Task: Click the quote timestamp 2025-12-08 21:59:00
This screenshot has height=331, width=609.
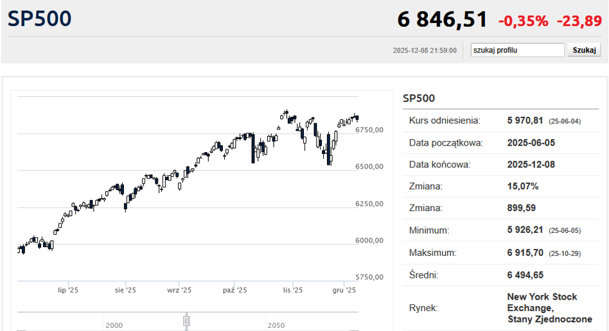Action: [x=424, y=51]
